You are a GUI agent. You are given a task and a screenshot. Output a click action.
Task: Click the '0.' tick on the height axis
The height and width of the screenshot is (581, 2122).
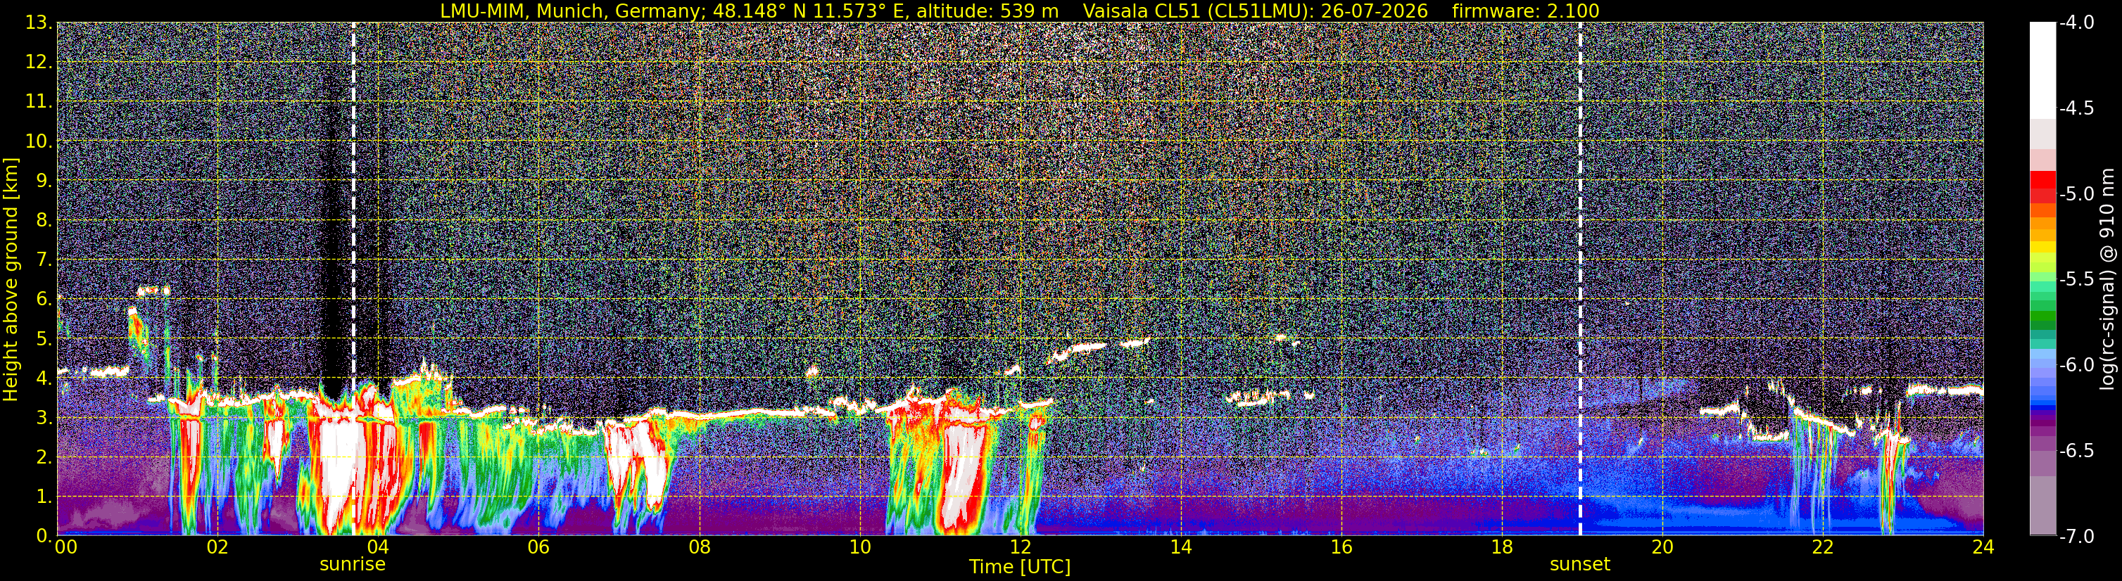click(44, 537)
